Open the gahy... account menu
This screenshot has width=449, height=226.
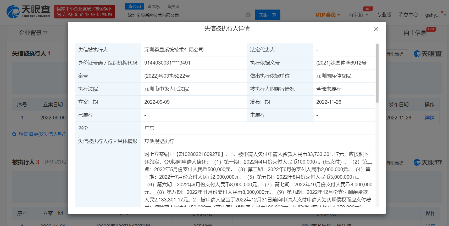pyautogui.click(x=436, y=15)
